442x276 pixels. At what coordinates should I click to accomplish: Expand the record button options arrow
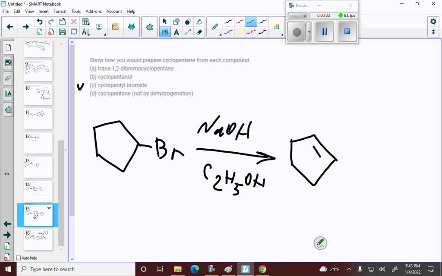(x=309, y=31)
